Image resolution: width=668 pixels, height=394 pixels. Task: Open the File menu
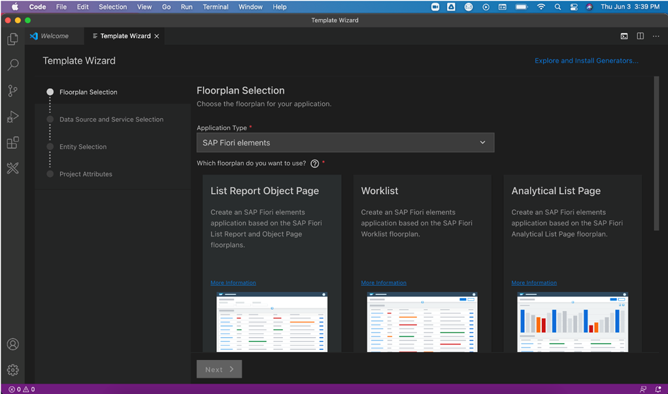tap(61, 7)
